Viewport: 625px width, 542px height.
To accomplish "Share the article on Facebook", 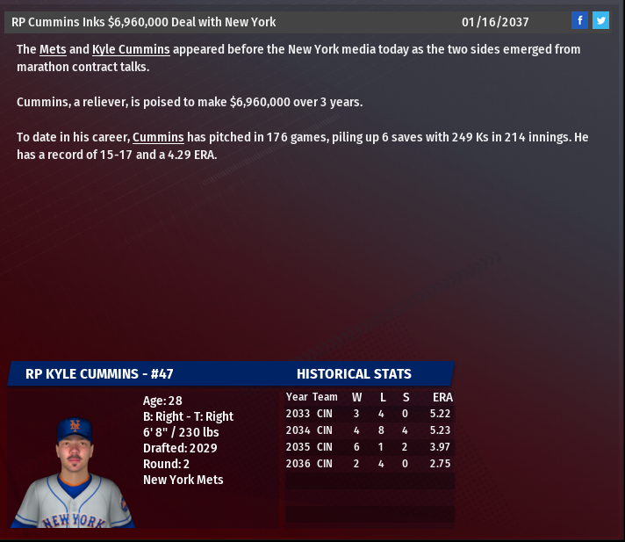I will coord(579,20).
